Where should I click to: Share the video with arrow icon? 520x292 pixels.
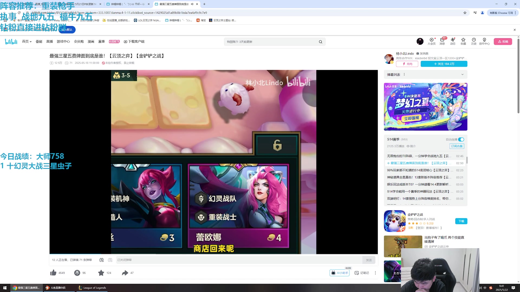pos(125,273)
